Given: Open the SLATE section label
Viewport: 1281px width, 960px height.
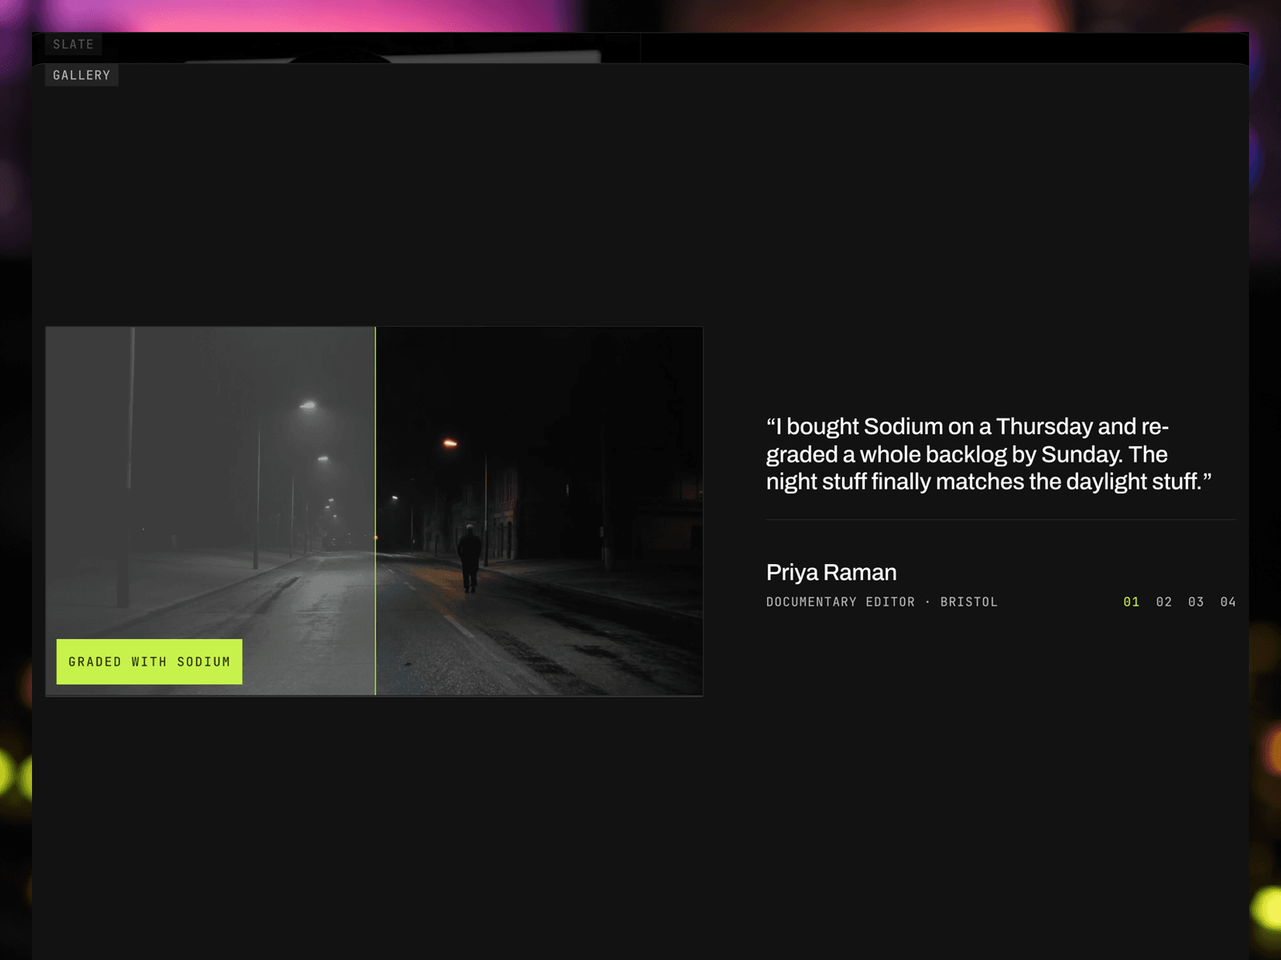Looking at the screenshot, I should 73,44.
